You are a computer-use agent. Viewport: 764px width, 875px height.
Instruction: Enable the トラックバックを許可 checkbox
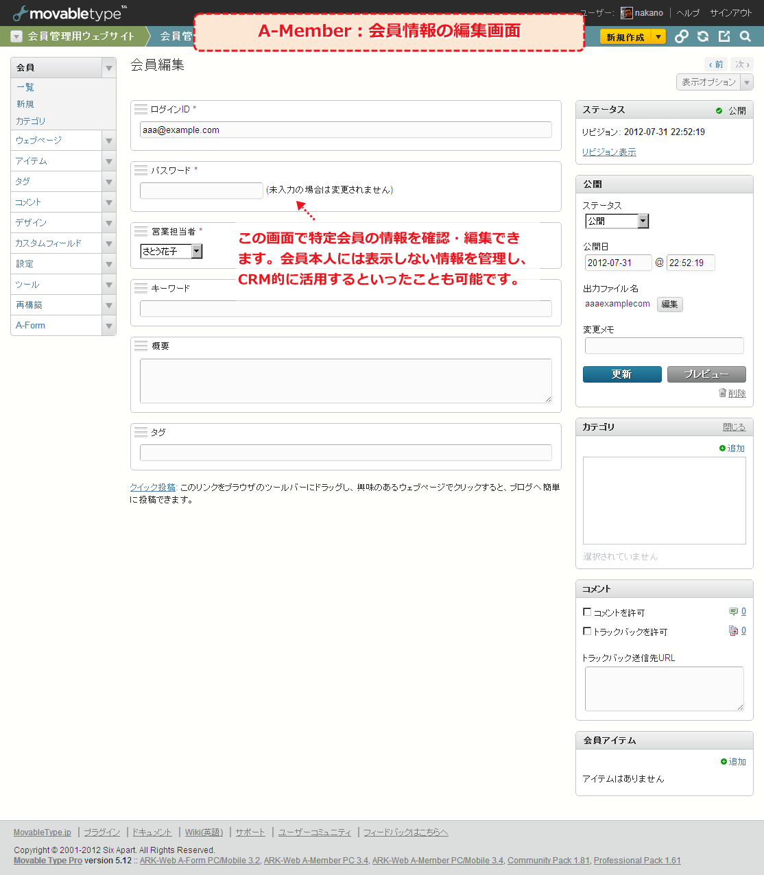tap(587, 632)
